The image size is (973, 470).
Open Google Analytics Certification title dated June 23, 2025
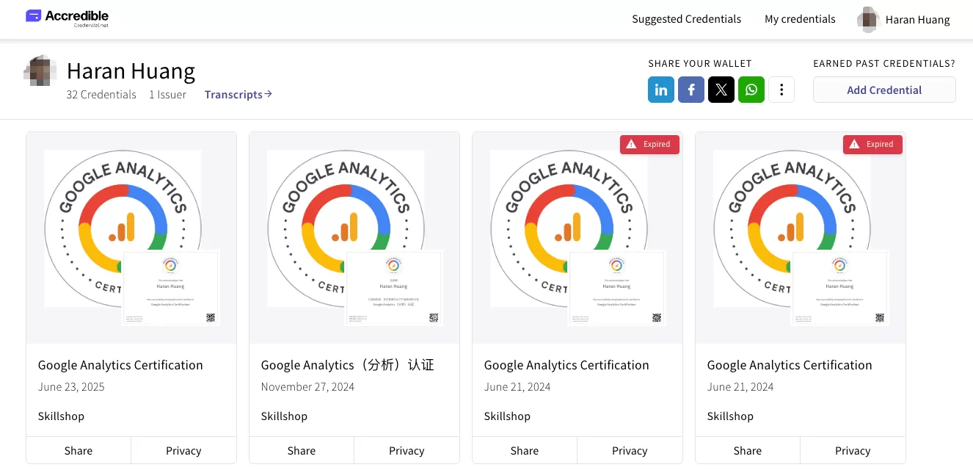(x=120, y=365)
